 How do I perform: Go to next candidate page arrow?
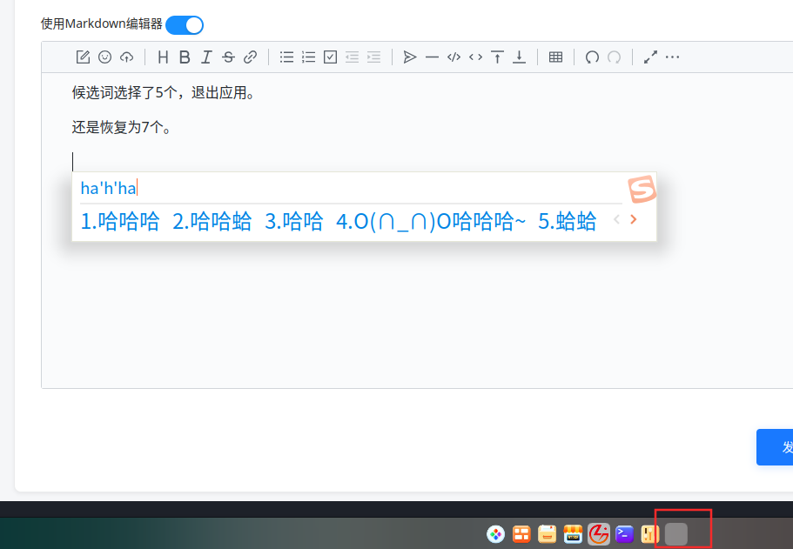[633, 219]
